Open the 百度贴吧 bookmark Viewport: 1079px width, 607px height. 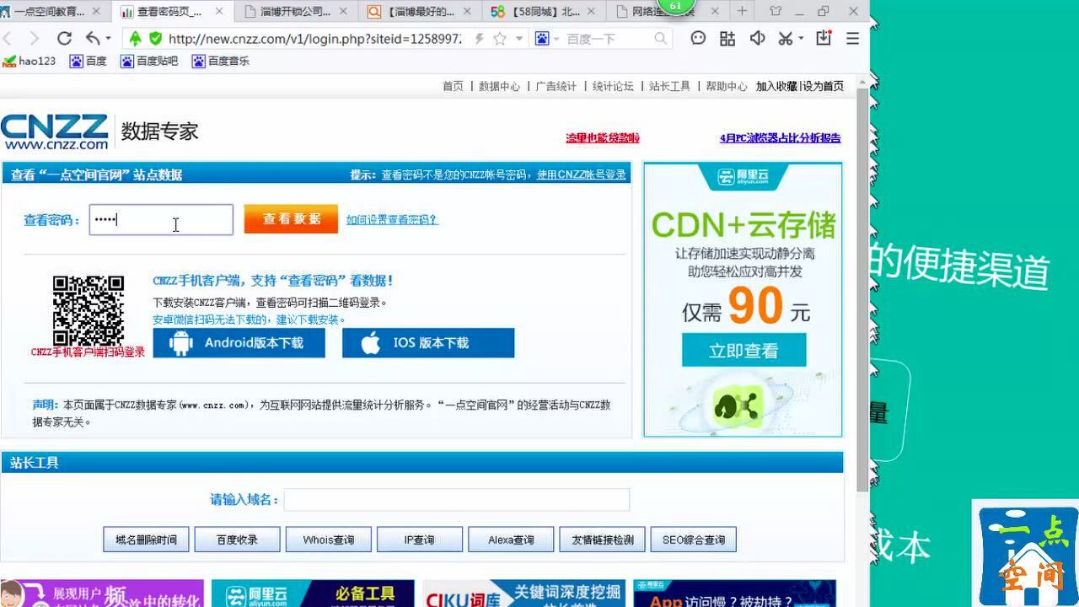point(149,61)
